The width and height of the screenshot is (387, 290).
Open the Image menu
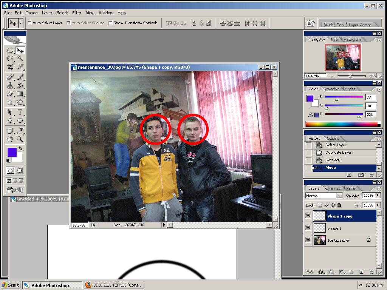coord(32,13)
